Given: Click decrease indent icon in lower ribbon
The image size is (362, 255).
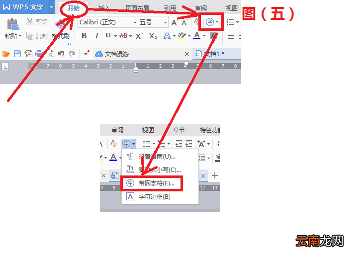Looking at the screenshot, I should point(179,144).
